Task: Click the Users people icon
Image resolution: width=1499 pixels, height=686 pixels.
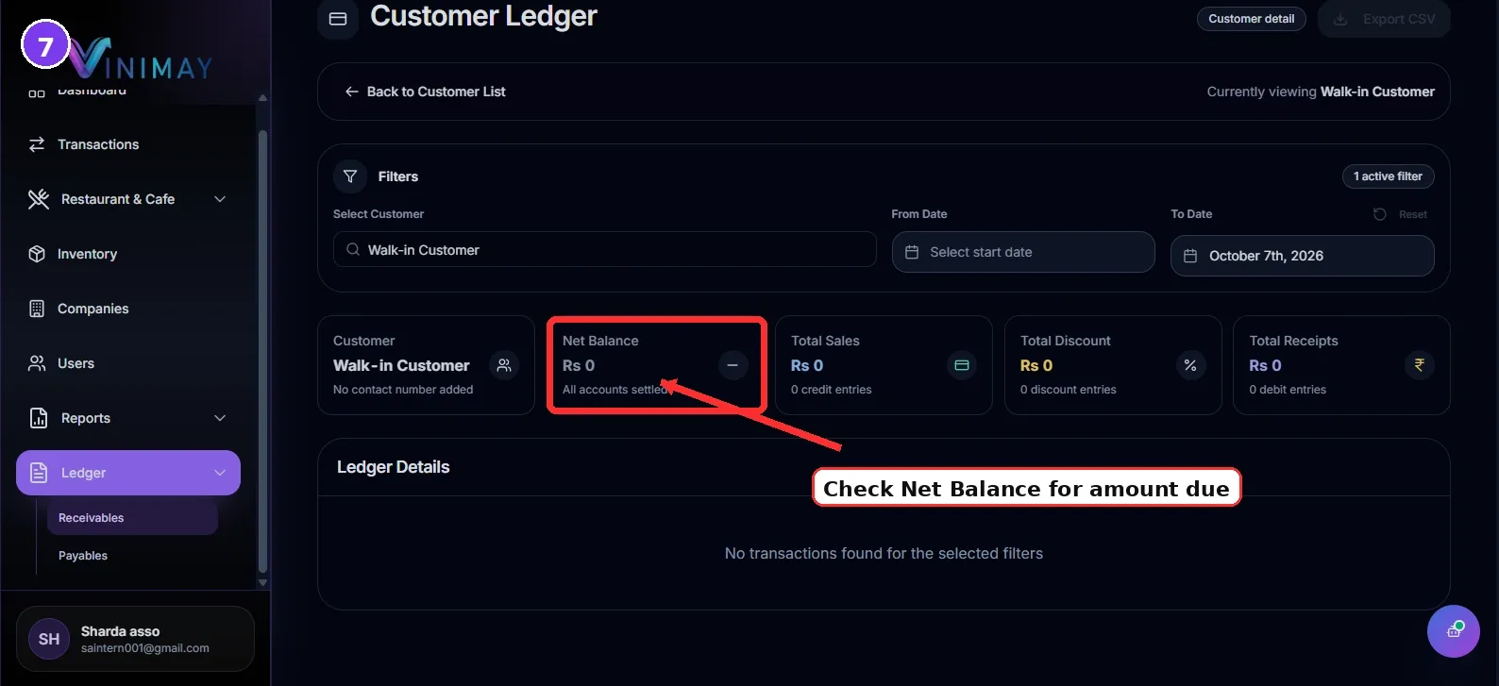Action: tap(37, 363)
